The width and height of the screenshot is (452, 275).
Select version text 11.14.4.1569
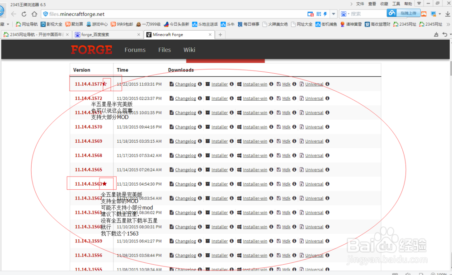(89, 141)
